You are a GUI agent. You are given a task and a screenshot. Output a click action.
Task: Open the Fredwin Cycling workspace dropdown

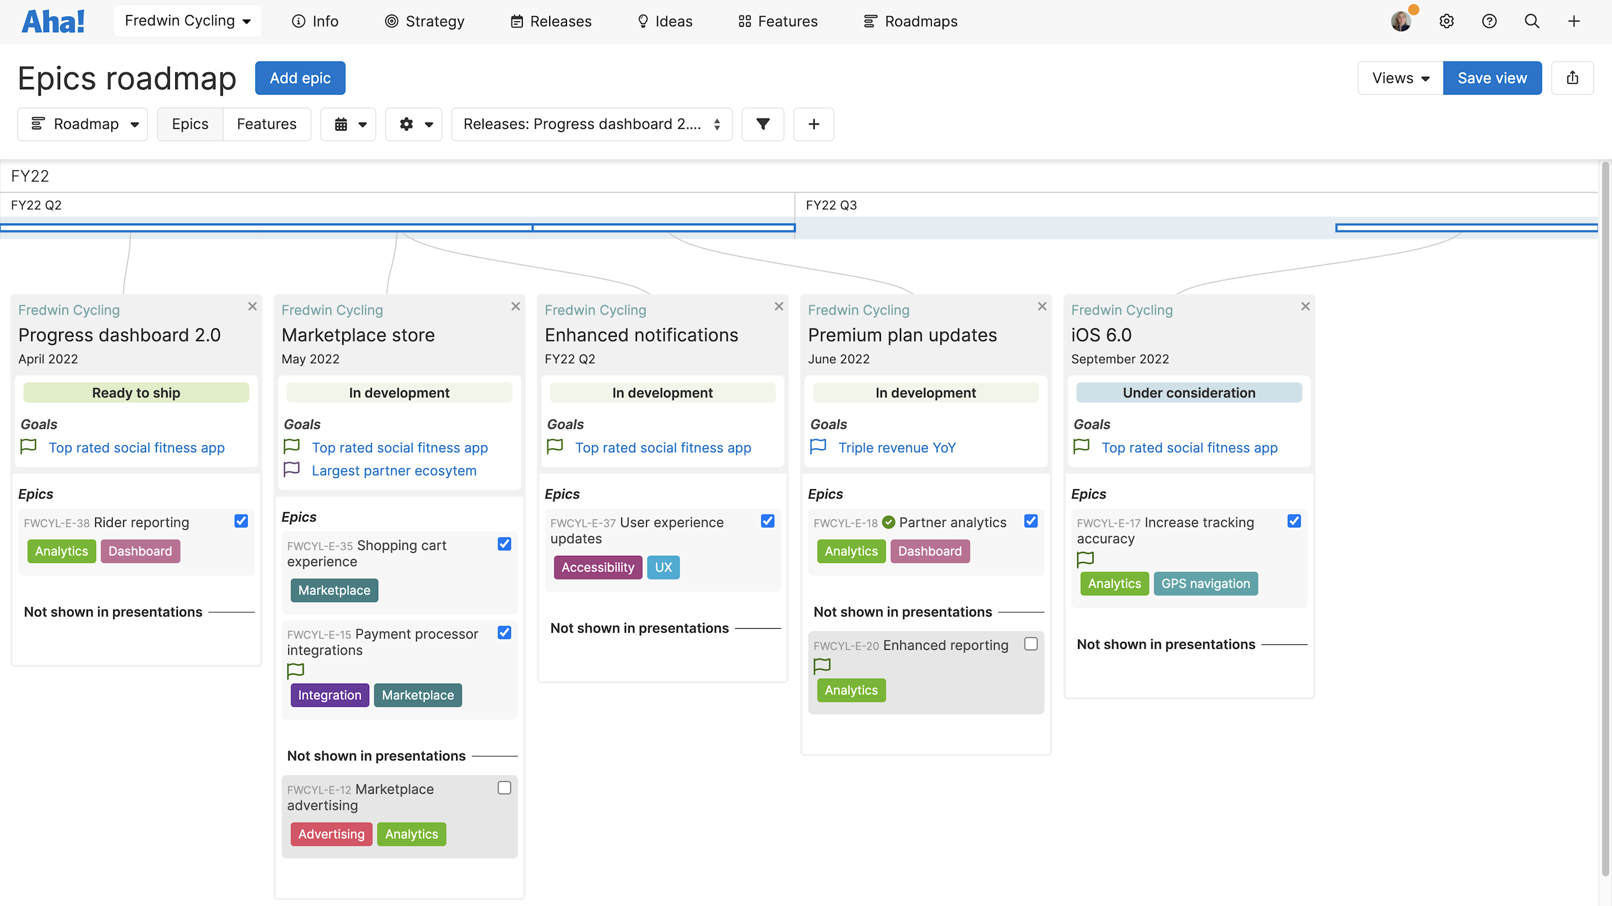[x=187, y=20]
